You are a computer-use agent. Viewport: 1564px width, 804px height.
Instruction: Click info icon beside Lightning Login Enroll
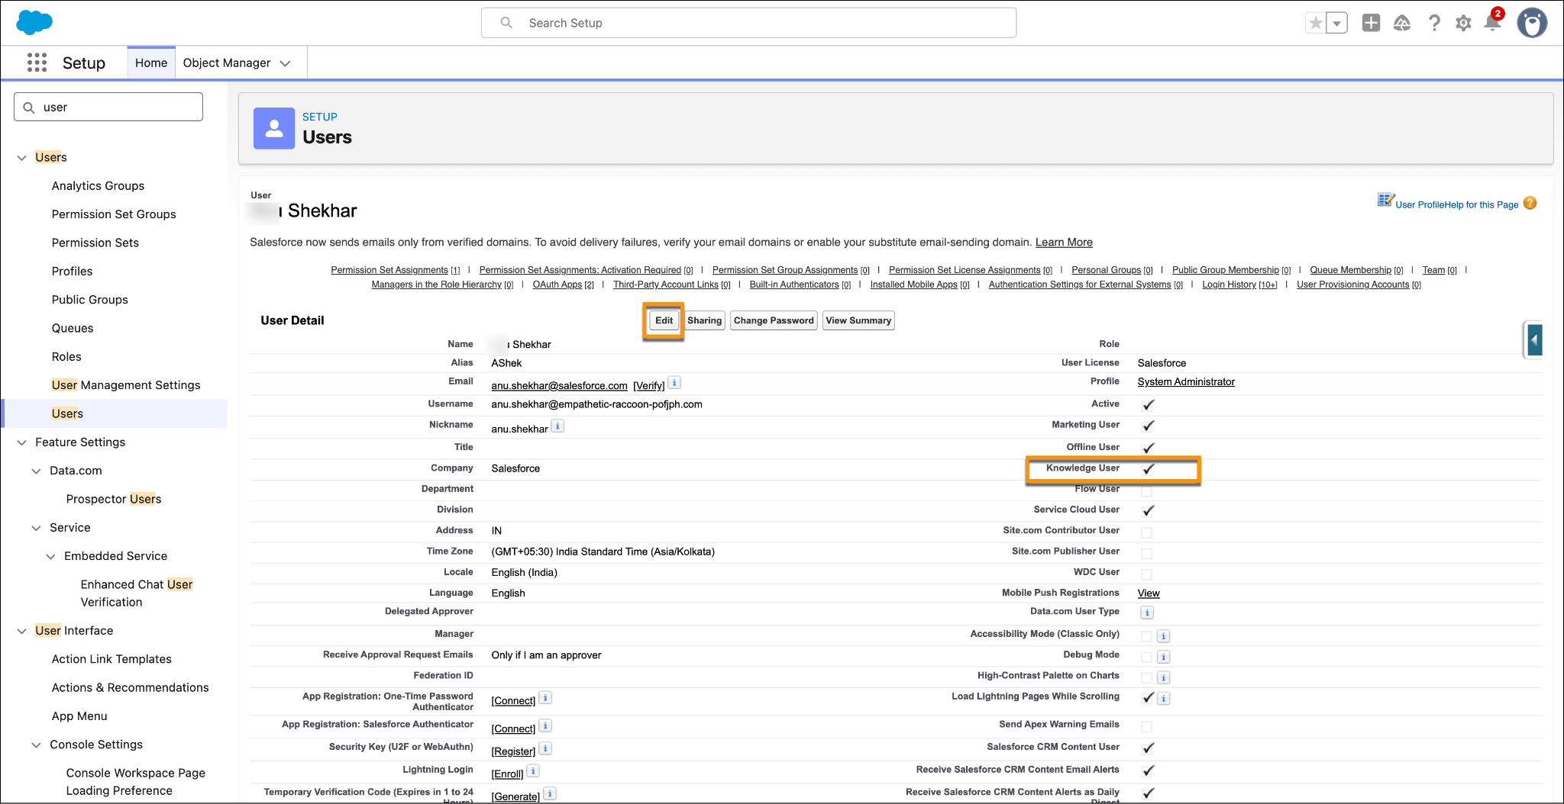coord(533,771)
